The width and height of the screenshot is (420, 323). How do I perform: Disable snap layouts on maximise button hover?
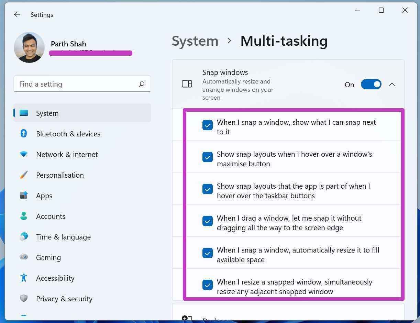pyautogui.click(x=208, y=157)
